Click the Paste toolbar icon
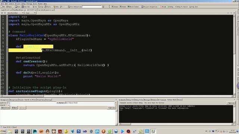 pos(48,7)
